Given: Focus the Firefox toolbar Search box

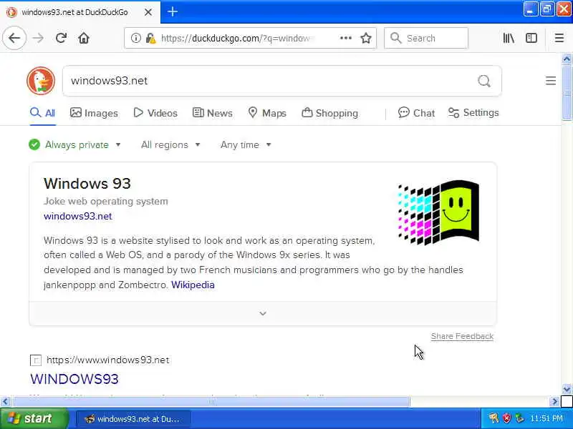Looking at the screenshot, I should tap(426, 38).
